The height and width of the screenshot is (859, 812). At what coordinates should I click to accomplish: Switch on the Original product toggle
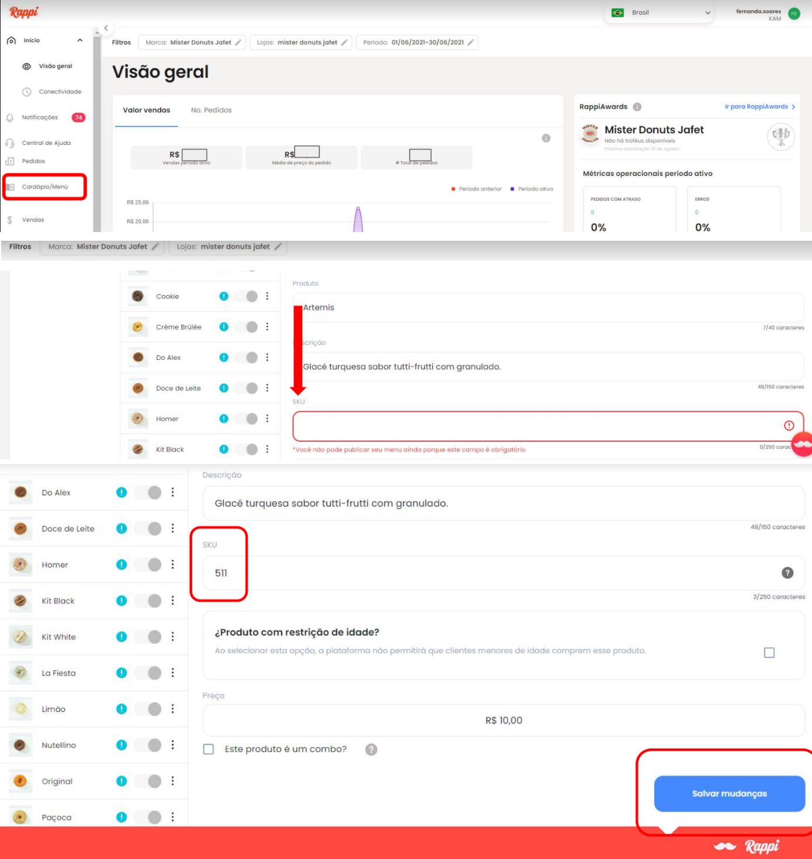(148, 781)
